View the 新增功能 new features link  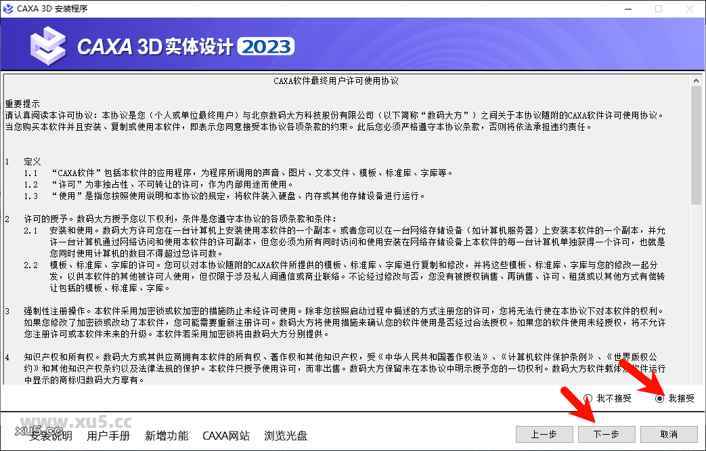click(167, 436)
